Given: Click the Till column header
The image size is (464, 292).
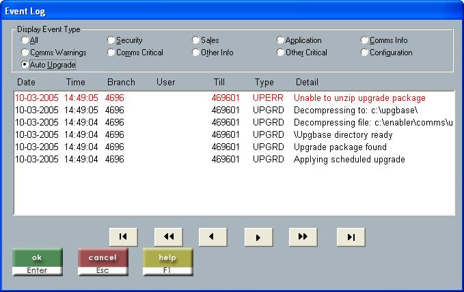Looking at the screenshot, I should (219, 82).
